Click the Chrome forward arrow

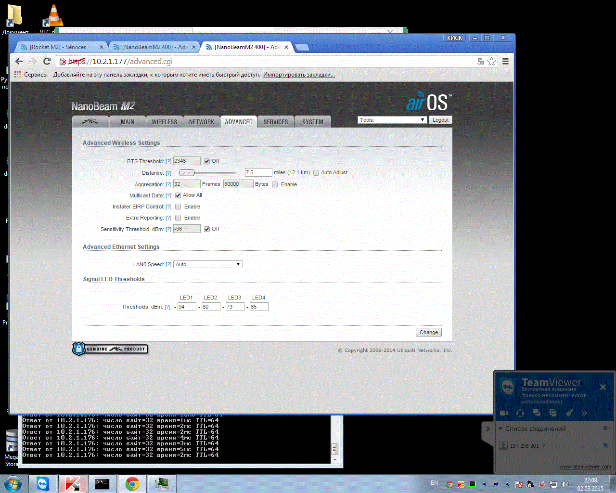[x=33, y=61]
